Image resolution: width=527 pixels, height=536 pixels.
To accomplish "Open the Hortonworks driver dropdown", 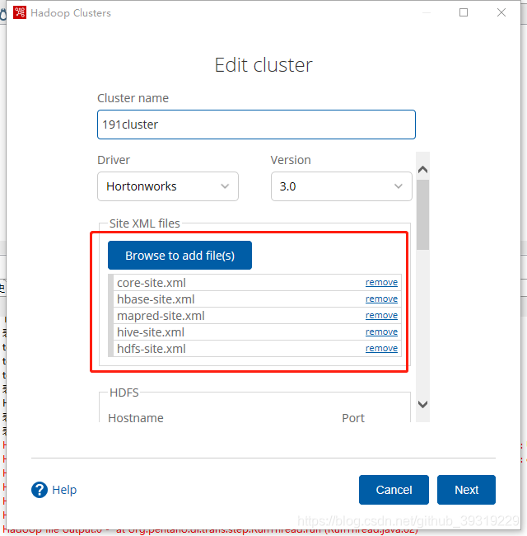I will tap(168, 186).
